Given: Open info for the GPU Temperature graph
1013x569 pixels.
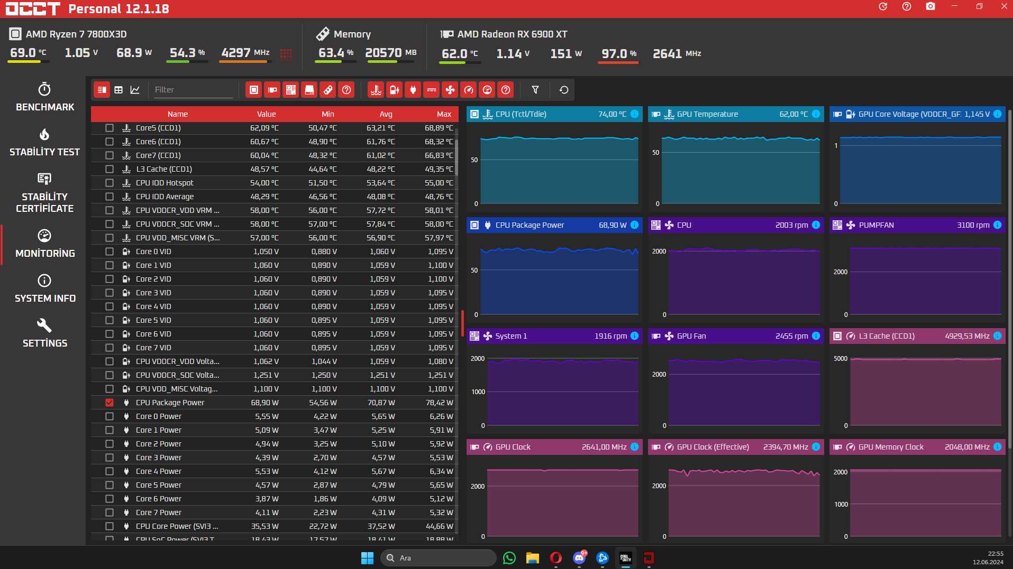Looking at the screenshot, I should pyautogui.click(x=816, y=114).
